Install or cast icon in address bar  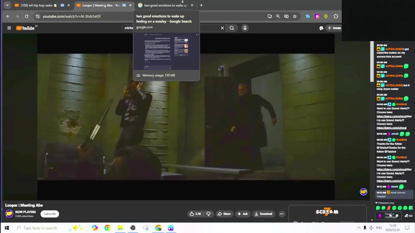[x=270, y=16]
